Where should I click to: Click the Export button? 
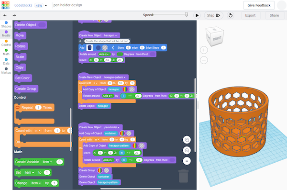(250, 15)
